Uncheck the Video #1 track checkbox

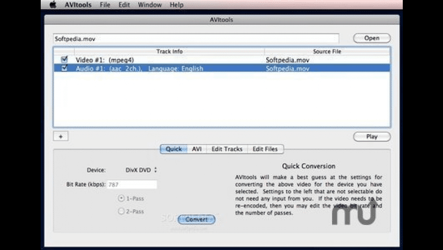65,60
